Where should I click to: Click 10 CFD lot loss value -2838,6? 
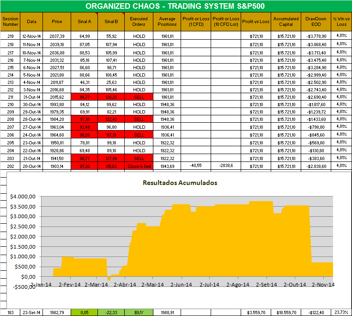pos(226,166)
